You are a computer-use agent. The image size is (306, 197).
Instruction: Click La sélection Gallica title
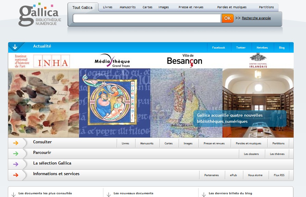[52, 163]
